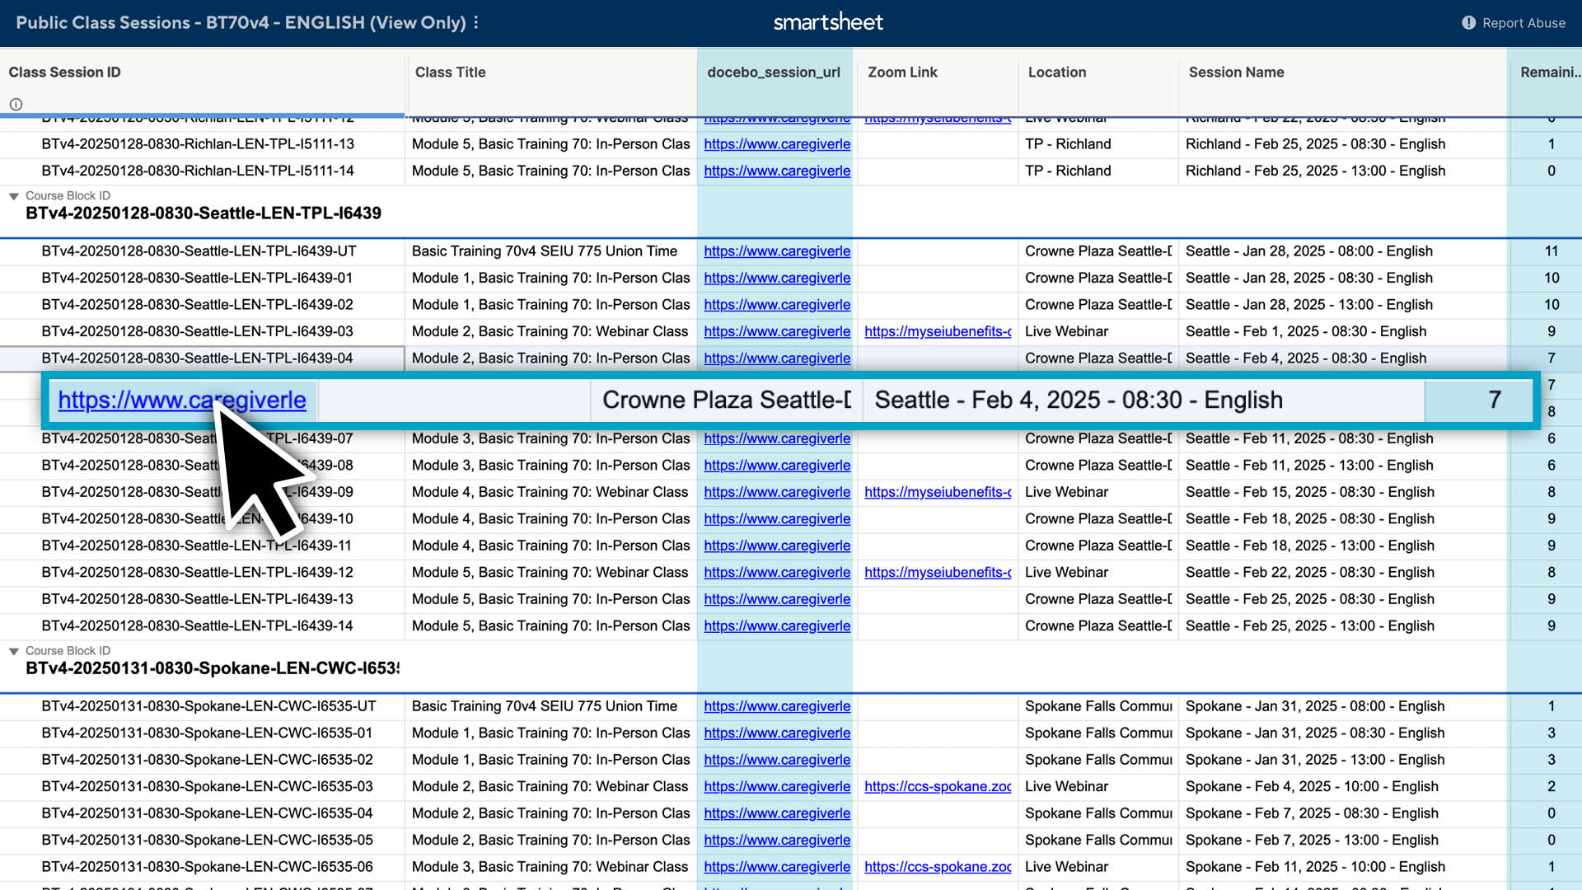The width and height of the screenshot is (1582, 890).
Task: Open the caregiverle link for Richland Feb 25 session
Action: pyautogui.click(x=776, y=143)
